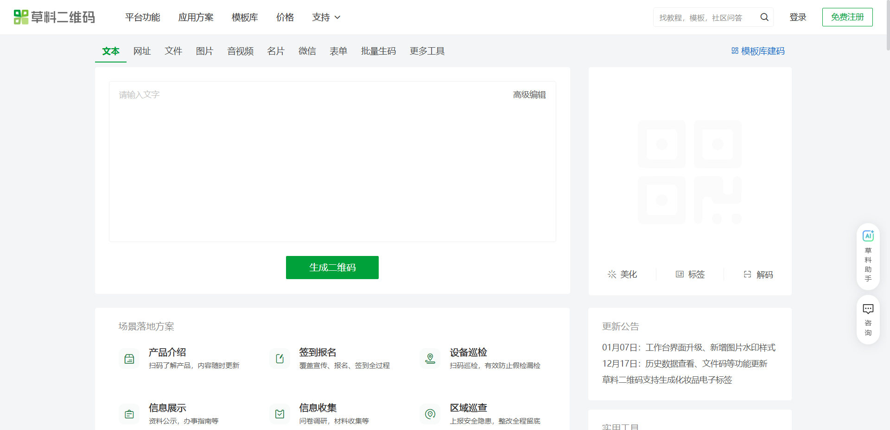Open the 解码 (decode) tool

click(x=759, y=274)
